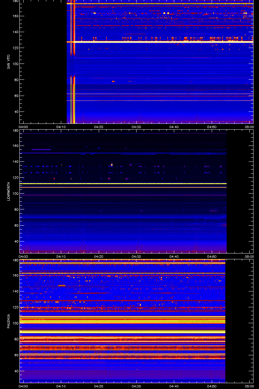Pick the 160 tick on Palehua axis
Viewport: 259px width, 389px height.
pos(15,275)
